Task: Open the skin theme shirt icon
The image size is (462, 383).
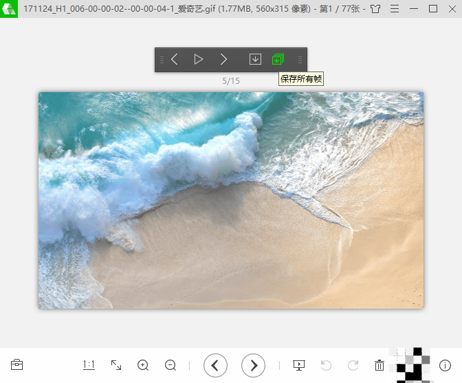Action: click(375, 9)
